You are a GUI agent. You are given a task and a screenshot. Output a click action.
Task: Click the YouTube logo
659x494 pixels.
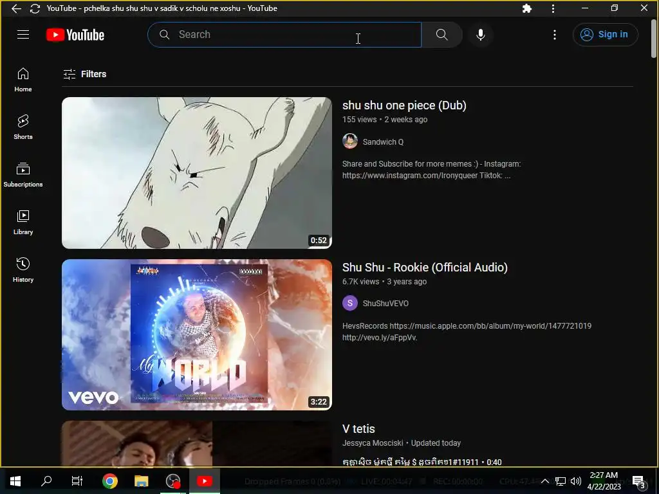tap(75, 35)
